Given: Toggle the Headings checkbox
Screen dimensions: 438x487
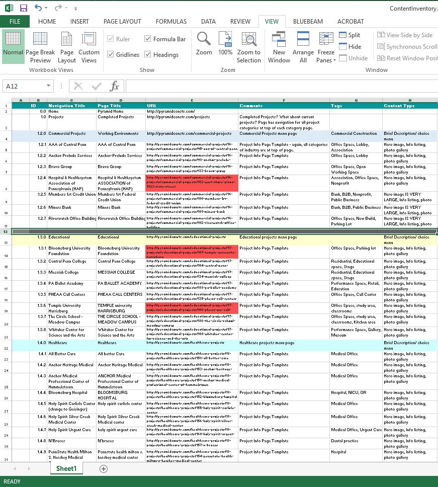Looking at the screenshot, I should click(x=148, y=54).
